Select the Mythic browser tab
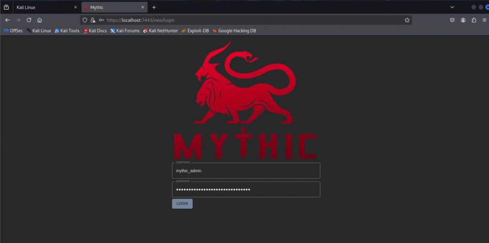Viewport: 489px width, 243px height. (x=114, y=7)
